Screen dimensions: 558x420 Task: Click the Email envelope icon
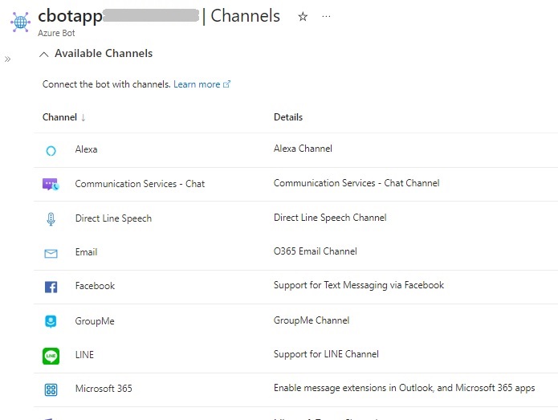(x=51, y=253)
